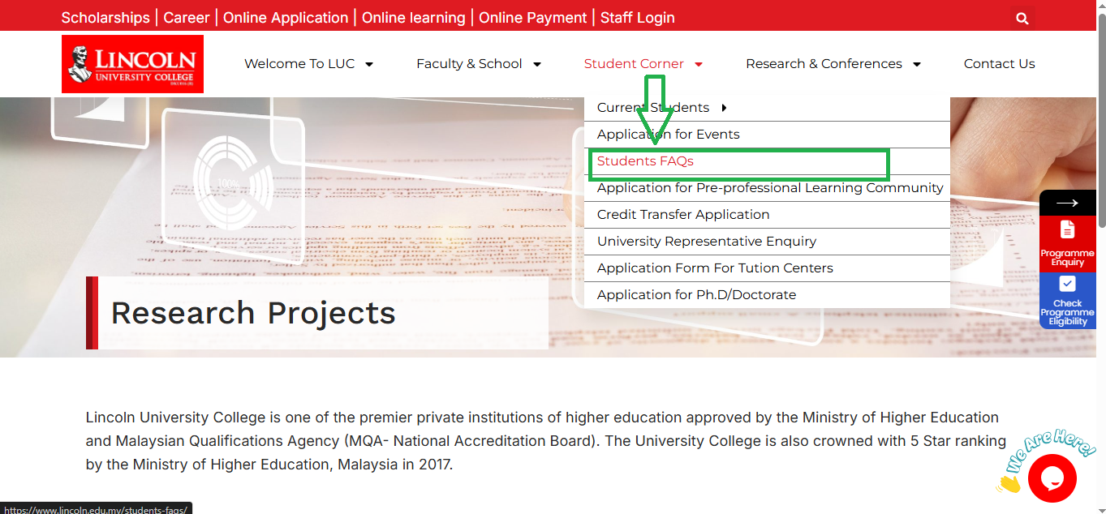Expand Welcome To LUC dropdown arrow
Viewport: 1106px width, 514px height.
coord(369,64)
